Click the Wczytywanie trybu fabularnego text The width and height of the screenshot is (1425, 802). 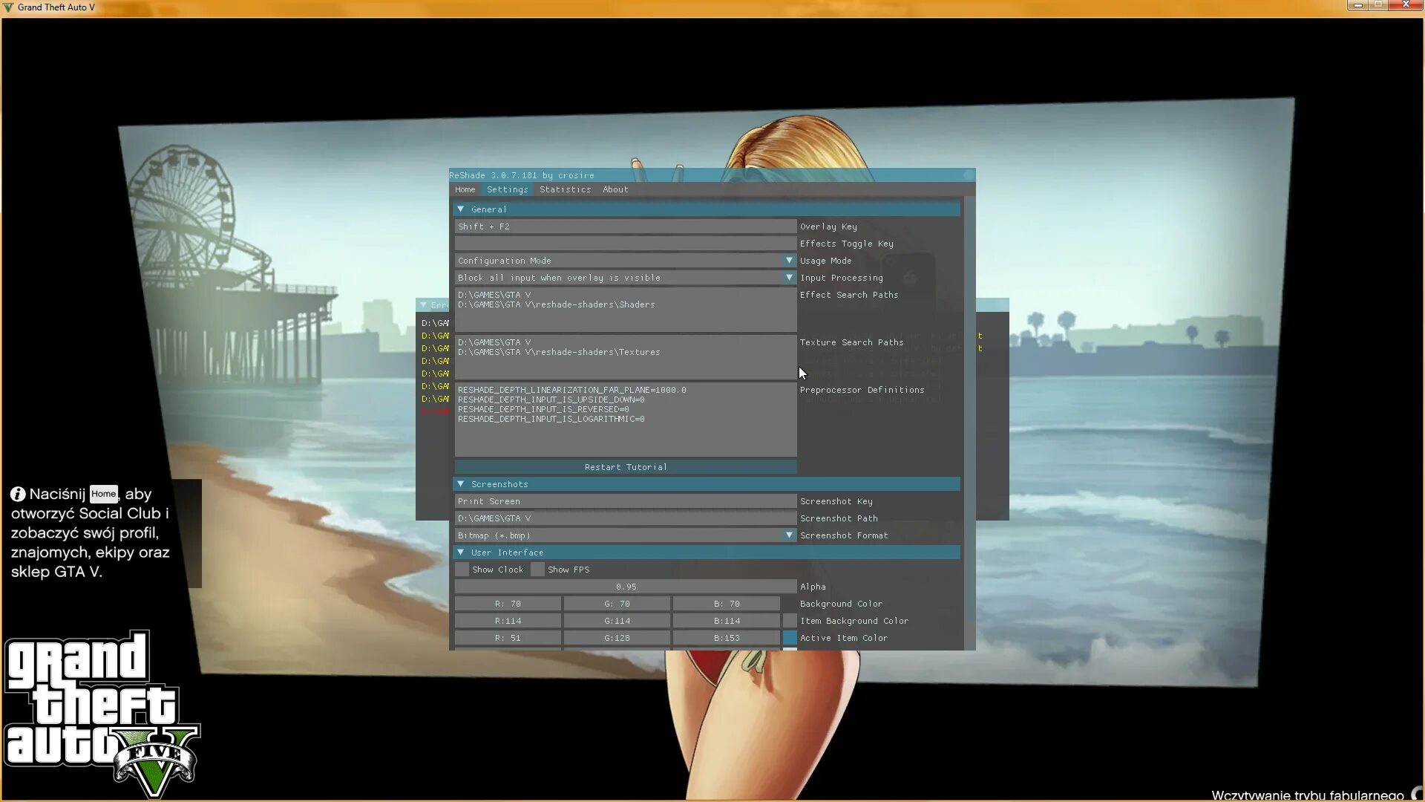pyautogui.click(x=1307, y=795)
